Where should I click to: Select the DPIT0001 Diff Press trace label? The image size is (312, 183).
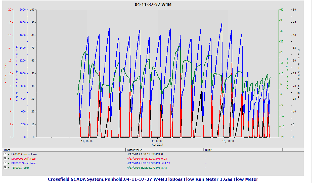click(23, 159)
